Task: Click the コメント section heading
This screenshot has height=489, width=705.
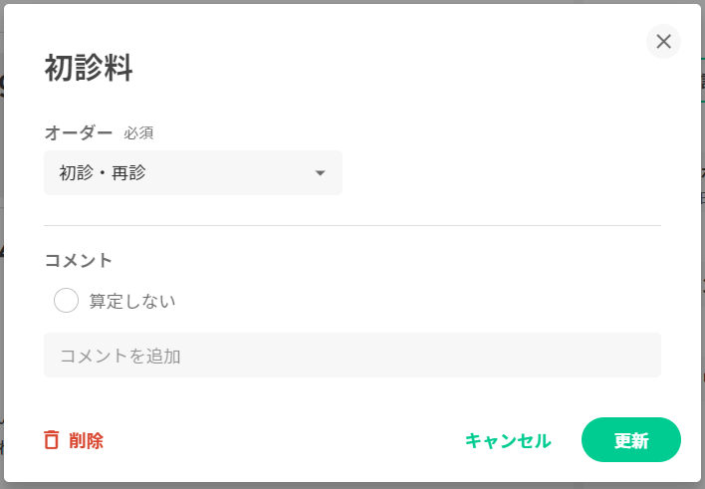Action: pyautogui.click(x=79, y=260)
